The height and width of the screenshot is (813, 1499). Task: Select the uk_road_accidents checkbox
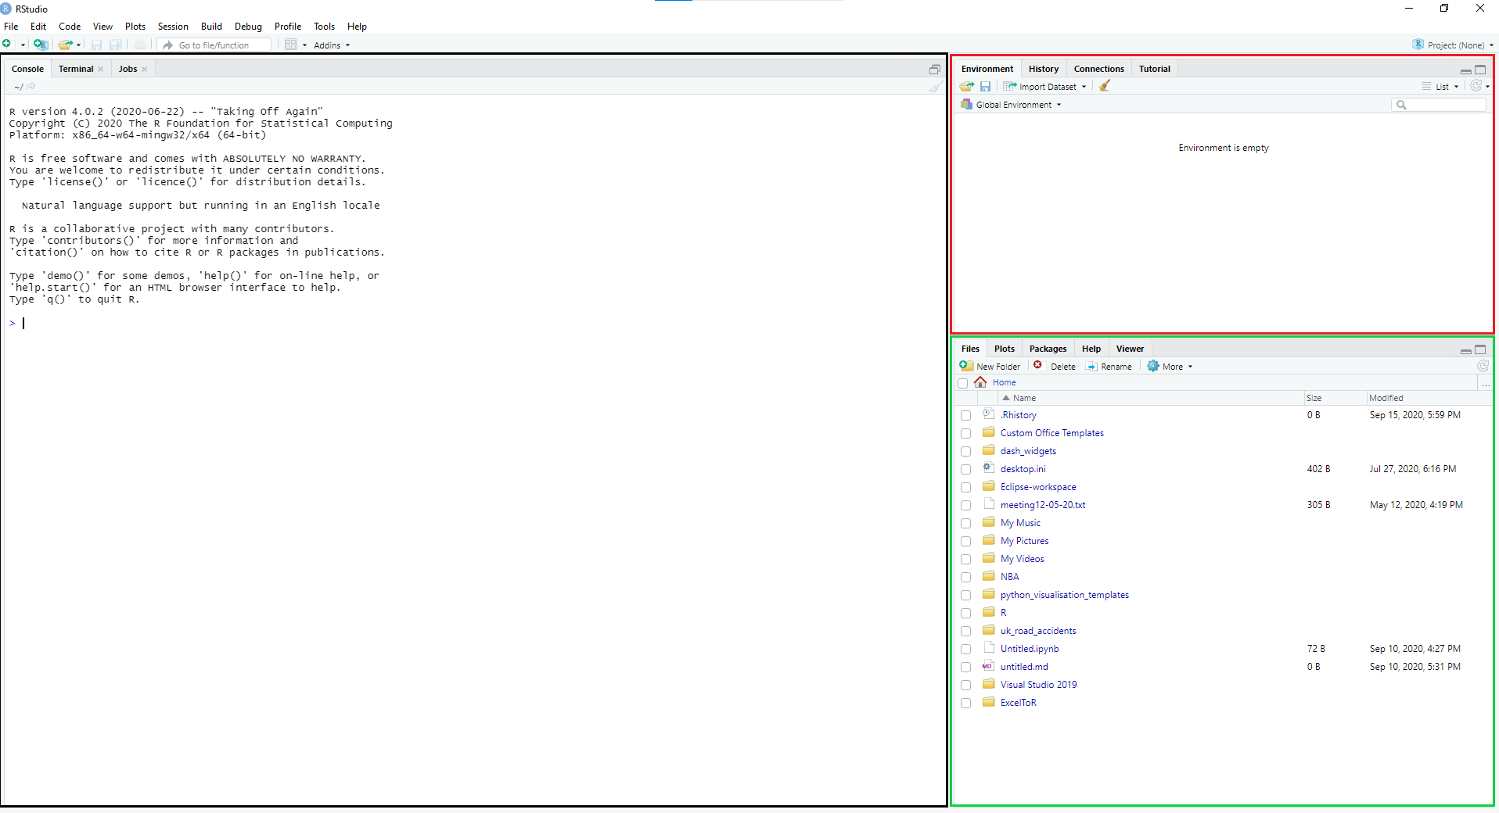point(966,632)
